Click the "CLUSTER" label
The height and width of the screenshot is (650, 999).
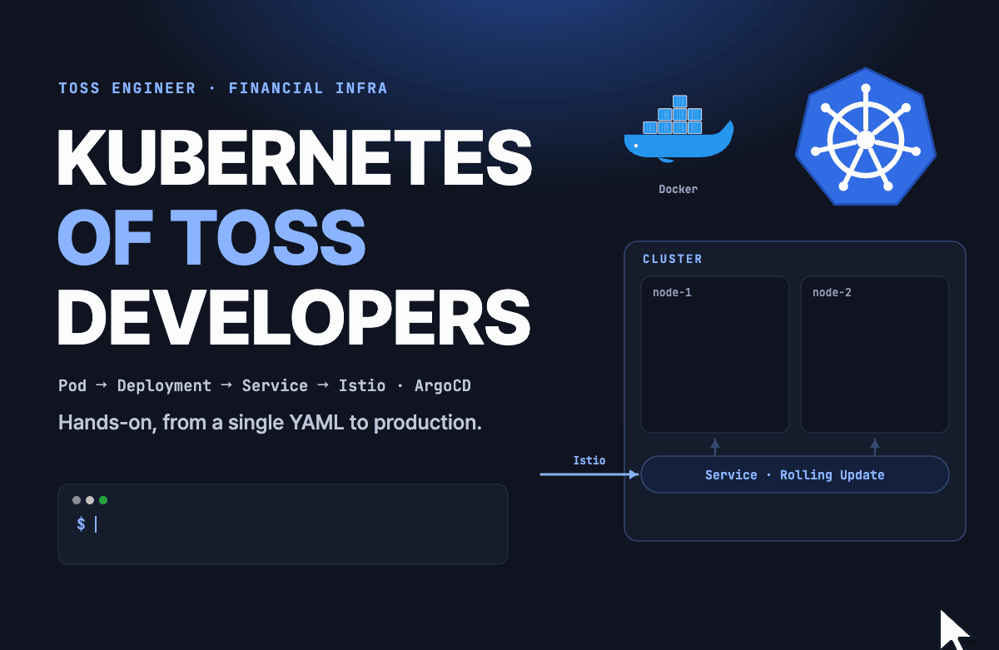tap(673, 259)
